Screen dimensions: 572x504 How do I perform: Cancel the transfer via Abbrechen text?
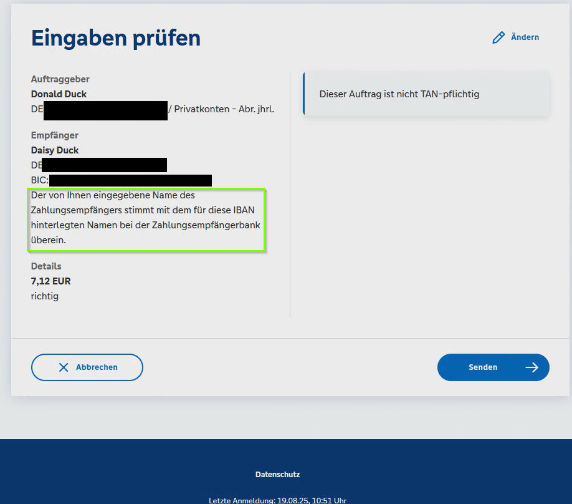coord(97,367)
